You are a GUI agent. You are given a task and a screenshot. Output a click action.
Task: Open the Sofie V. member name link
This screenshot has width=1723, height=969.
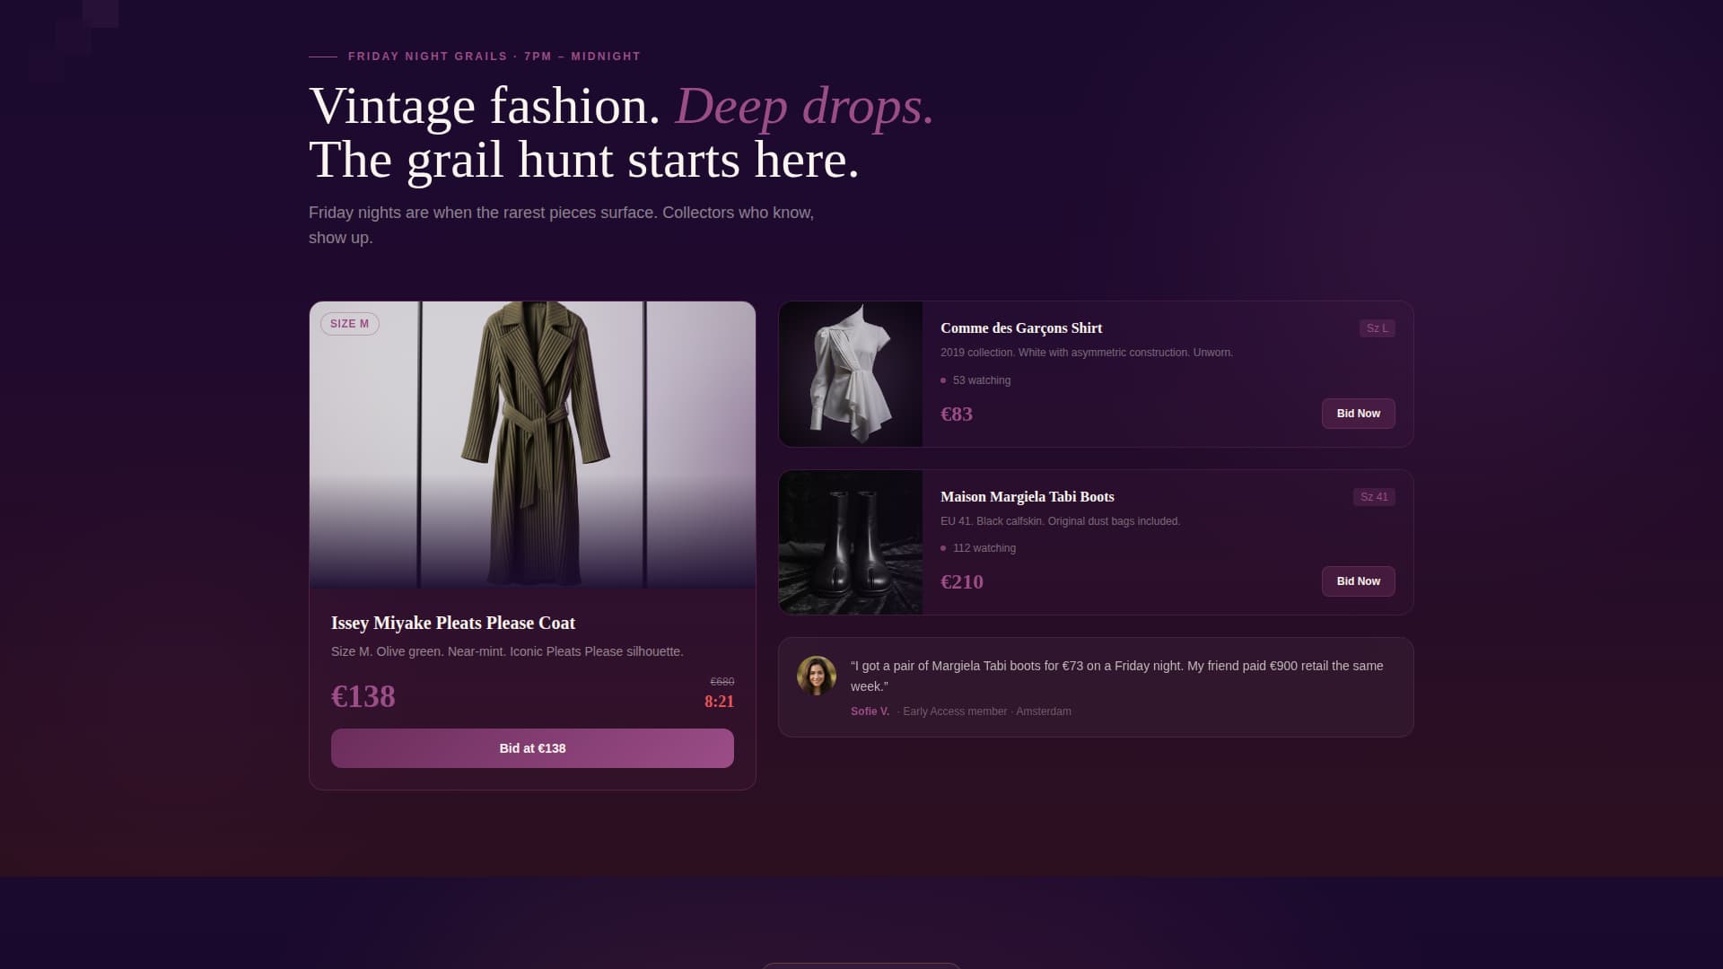point(869,711)
